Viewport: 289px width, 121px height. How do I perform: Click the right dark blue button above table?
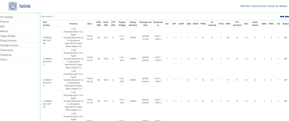(x=287, y=16)
